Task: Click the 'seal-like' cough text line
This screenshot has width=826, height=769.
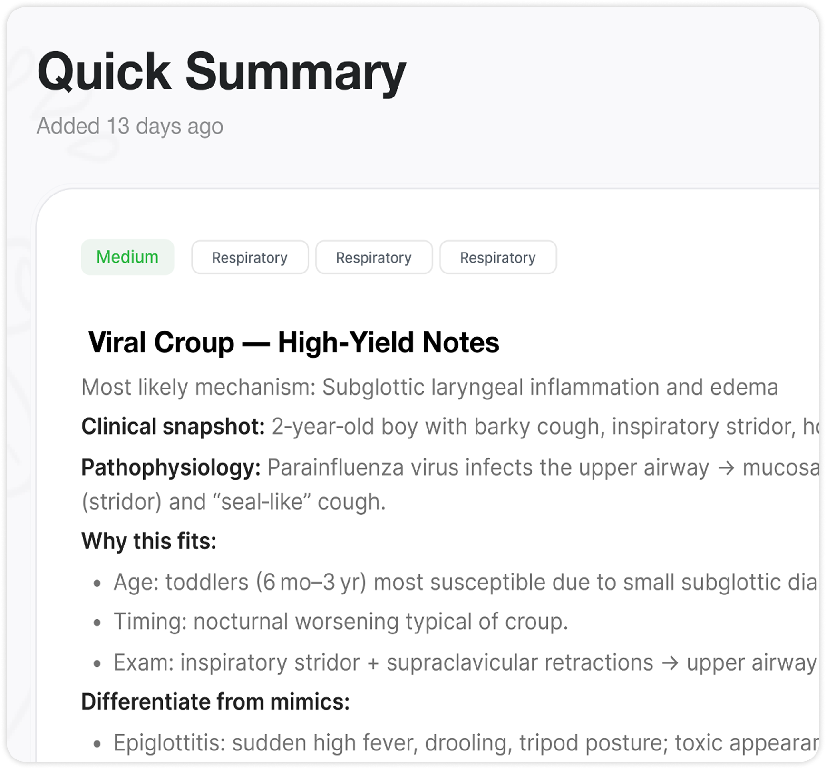Action: pos(233,502)
